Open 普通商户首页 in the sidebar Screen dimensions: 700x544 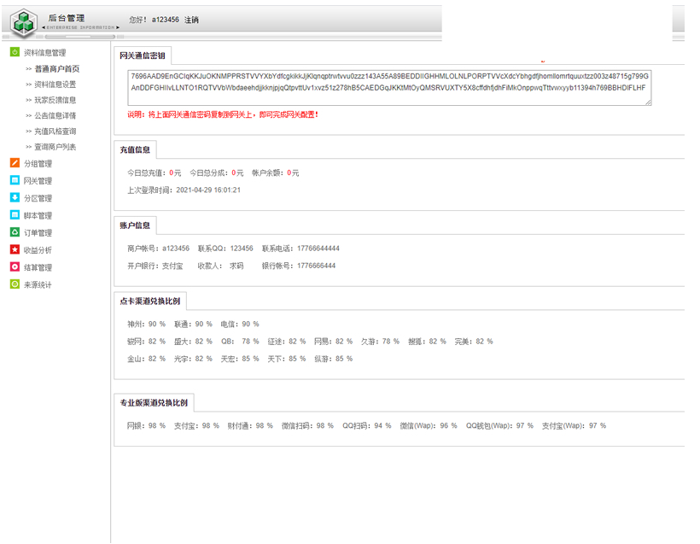pos(56,69)
